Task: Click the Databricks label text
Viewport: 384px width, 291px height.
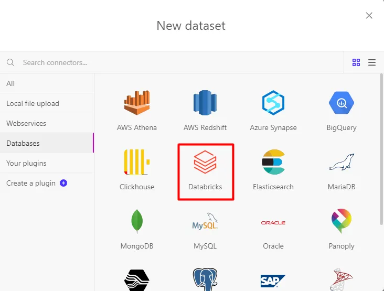Action: pyautogui.click(x=205, y=187)
